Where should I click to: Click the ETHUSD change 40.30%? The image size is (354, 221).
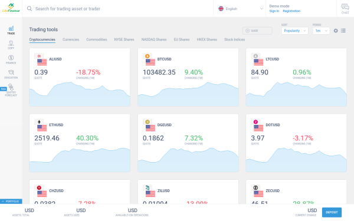87,138
